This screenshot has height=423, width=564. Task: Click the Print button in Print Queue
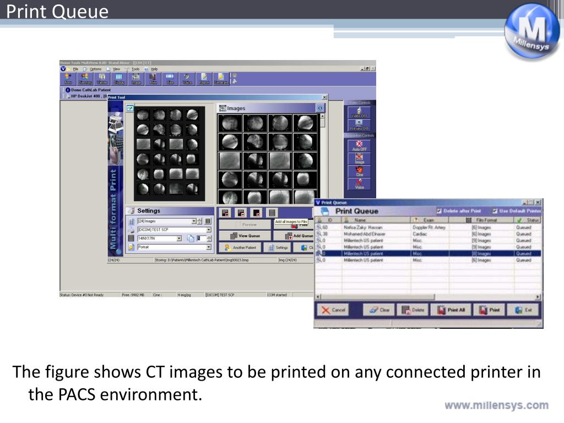489,310
